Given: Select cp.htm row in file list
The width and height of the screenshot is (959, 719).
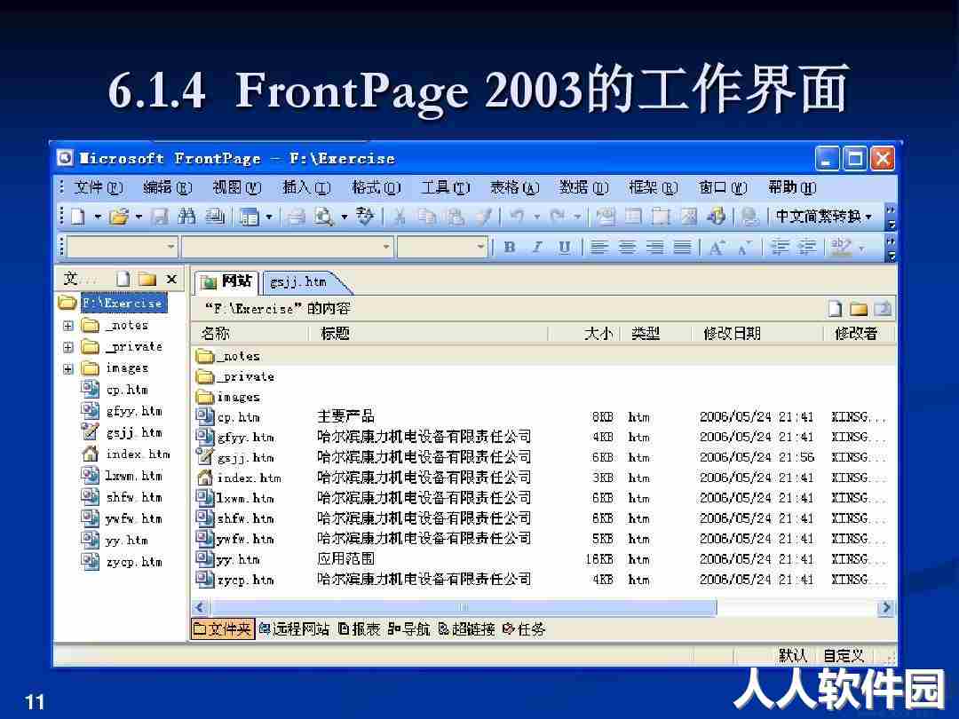Looking at the screenshot, I should (542, 417).
